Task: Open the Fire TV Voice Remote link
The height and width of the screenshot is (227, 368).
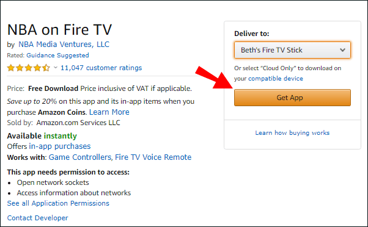Action: tap(153, 157)
